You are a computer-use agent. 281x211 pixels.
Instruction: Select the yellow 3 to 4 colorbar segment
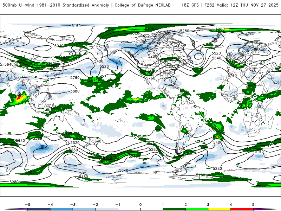tap(219, 209)
